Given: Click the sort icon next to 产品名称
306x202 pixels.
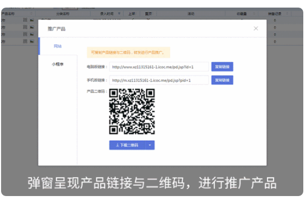Looking at the screenshot, I should 31,14.
